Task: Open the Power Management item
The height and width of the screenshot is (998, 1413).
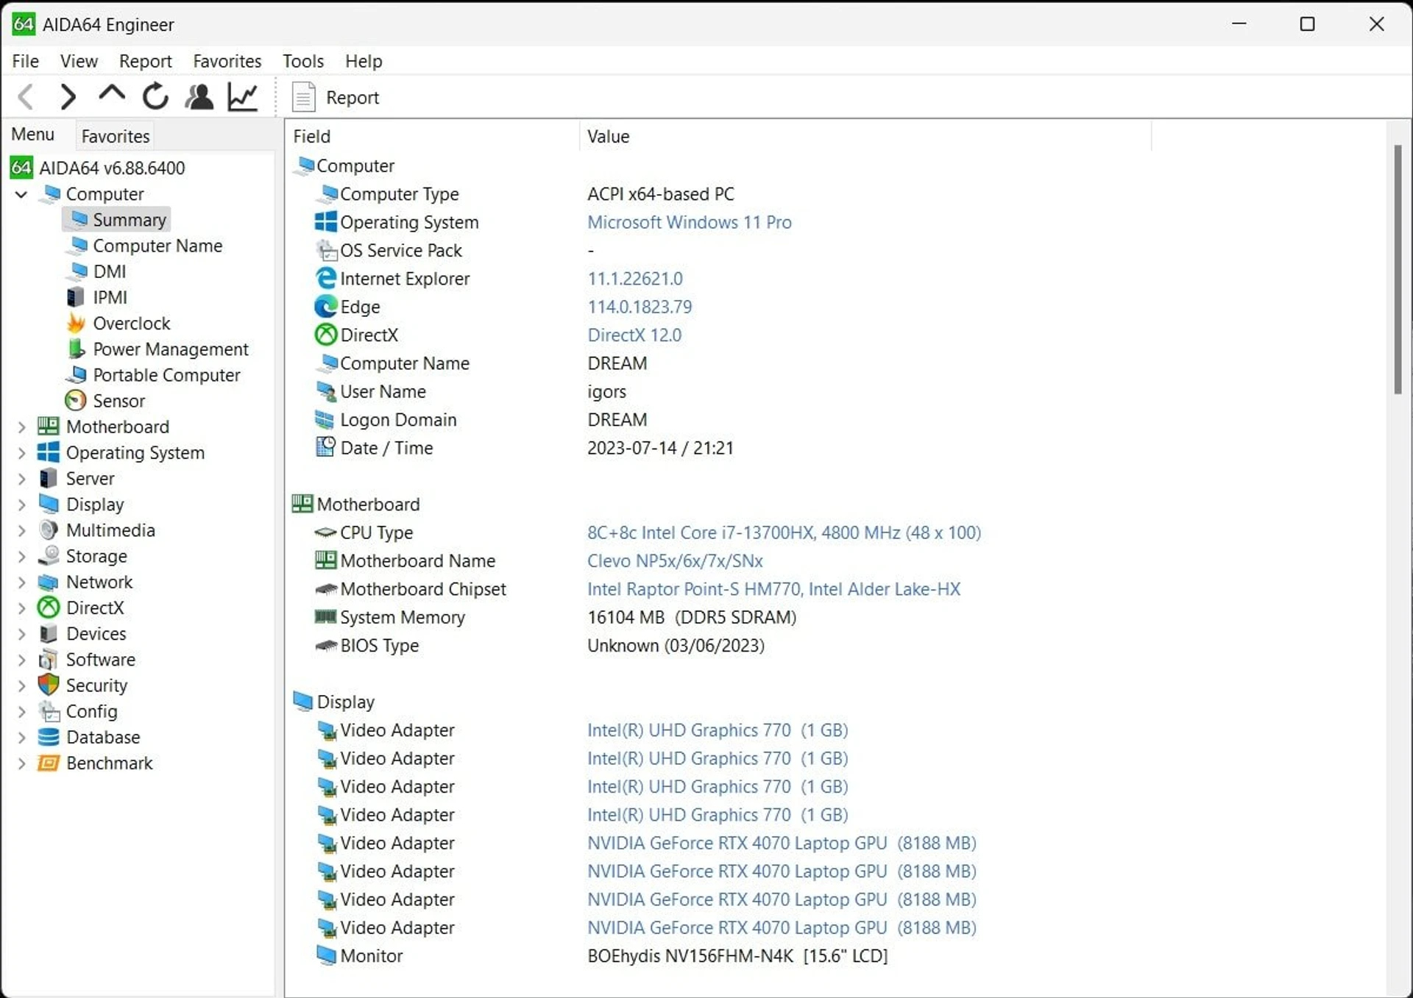Action: click(158, 349)
